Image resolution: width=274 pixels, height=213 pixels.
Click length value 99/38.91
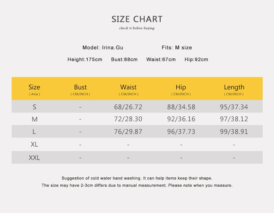(x=234, y=131)
